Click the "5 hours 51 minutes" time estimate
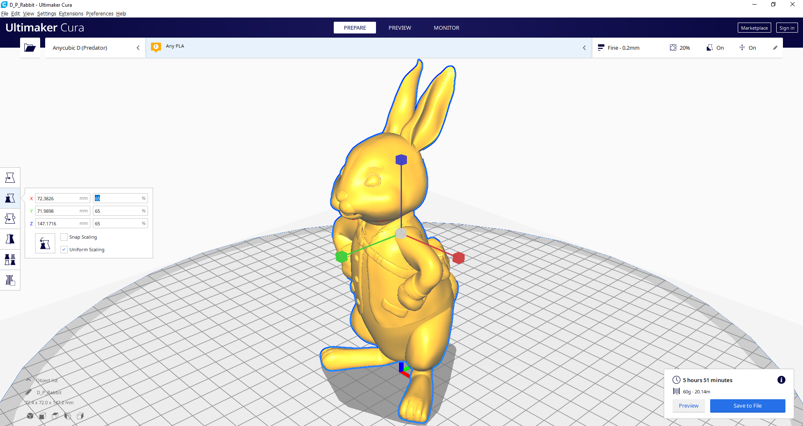Image resolution: width=803 pixels, height=426 pixels. (x=708, y=380)
